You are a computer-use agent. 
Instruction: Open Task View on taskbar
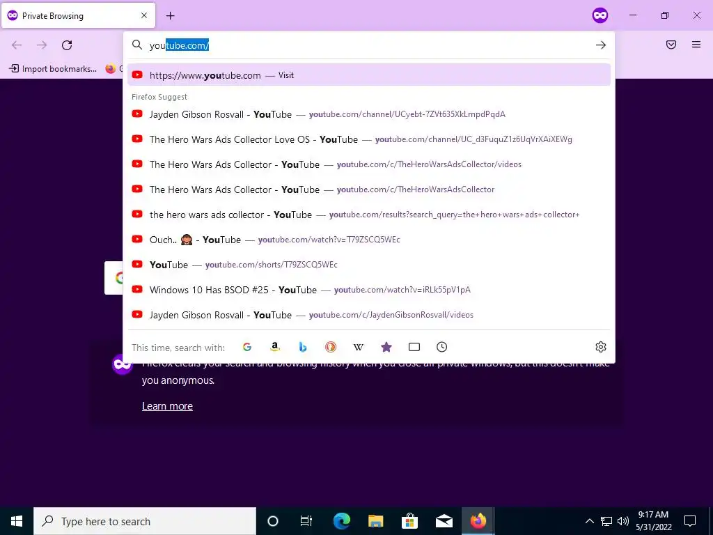(306, 521)
